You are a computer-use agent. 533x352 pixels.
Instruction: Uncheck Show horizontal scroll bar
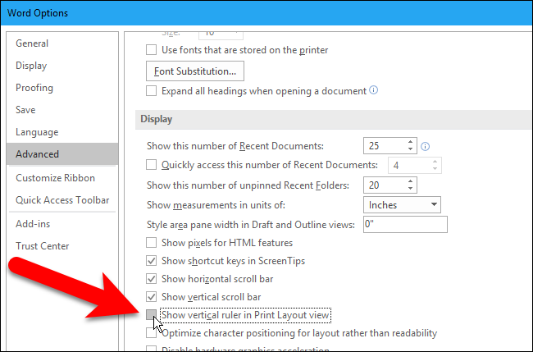151,278
